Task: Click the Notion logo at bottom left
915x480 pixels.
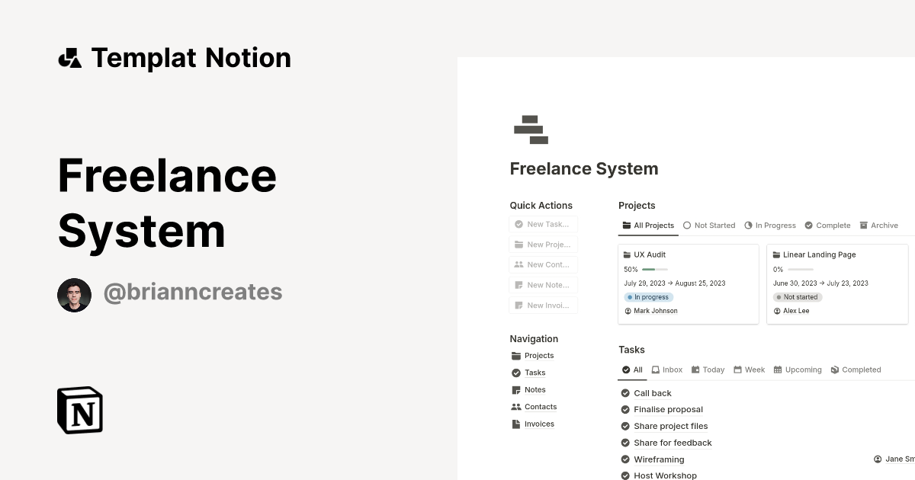Action: [x=79, y=410]
